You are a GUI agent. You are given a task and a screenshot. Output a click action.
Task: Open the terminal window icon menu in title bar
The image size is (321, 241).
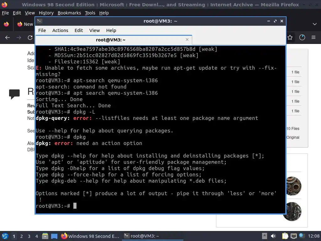point(39,21)
